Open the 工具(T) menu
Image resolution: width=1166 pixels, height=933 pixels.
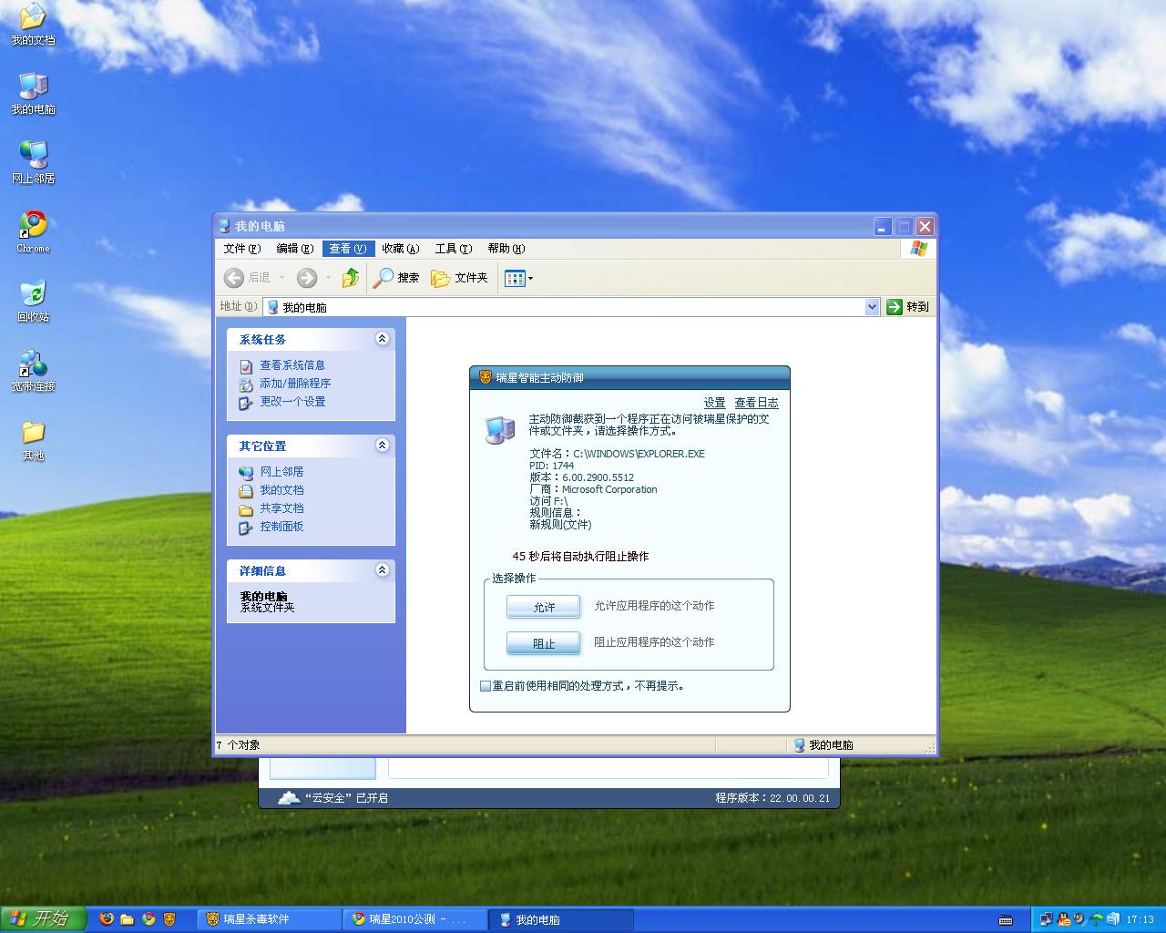(x=454, y=249)
